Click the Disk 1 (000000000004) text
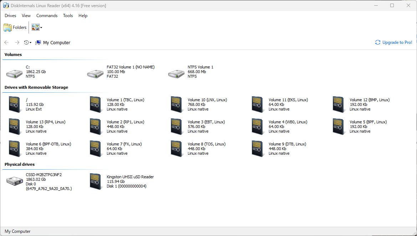The width and height of the screenshot is (417, 236). pyautogui.click(x=127, y=186)
